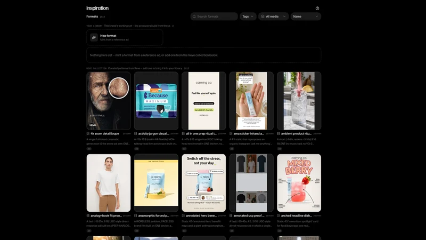Screen dimensions: 426x240
Task: Click the ad tag under annotated hero bene
Action: (x=184, y=231)
